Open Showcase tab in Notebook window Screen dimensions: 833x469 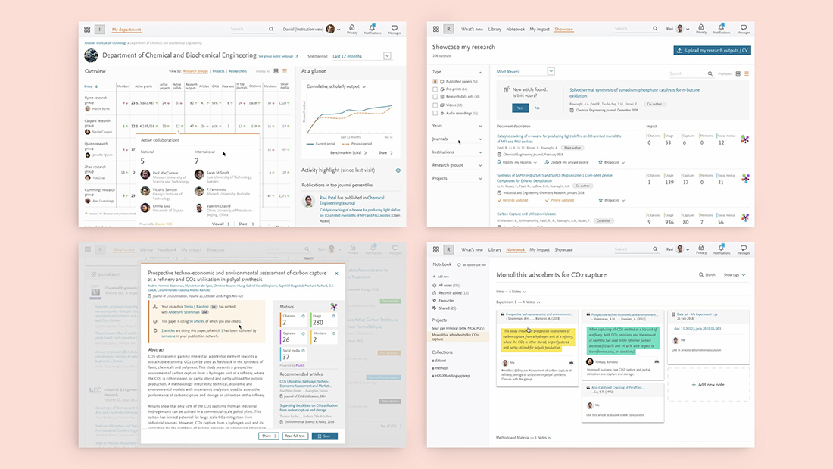(563, 249)
